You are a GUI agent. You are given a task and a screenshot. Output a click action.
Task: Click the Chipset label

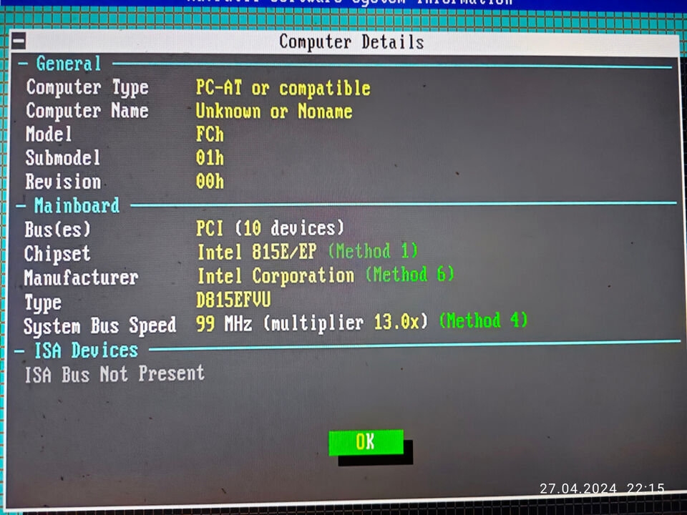pos(57,254)
